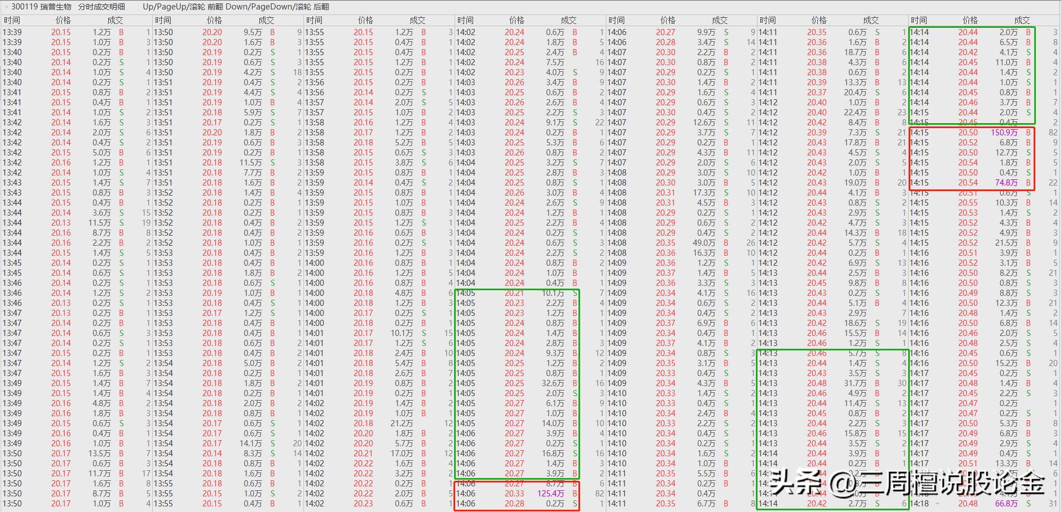
Task: Click the 14.0万 volume at 14:05
Action: point(553,423)
